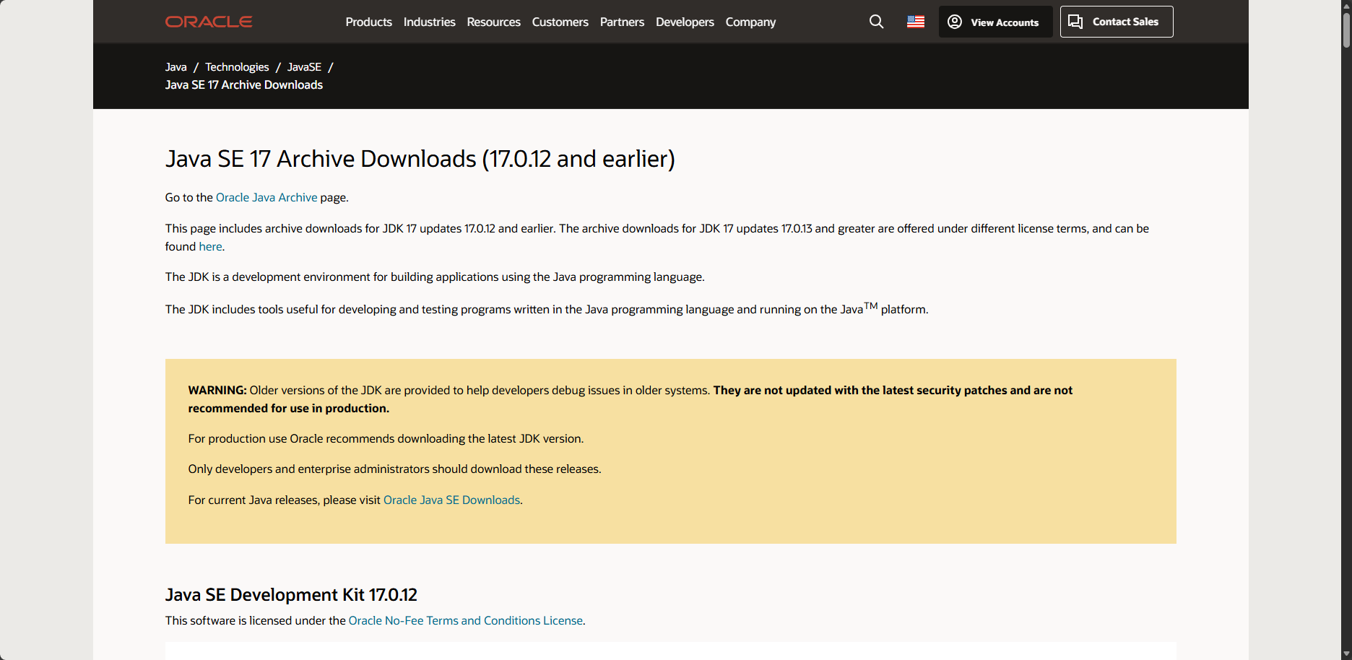
Task: Click Java SE 17 Archive Downloads breadcrumb
Action: click(x=243, y=84)
